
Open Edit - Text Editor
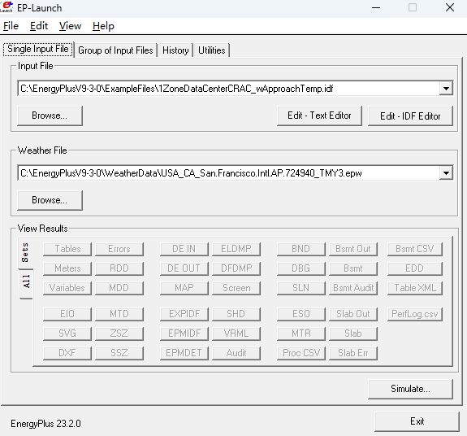tap(319, 116)
